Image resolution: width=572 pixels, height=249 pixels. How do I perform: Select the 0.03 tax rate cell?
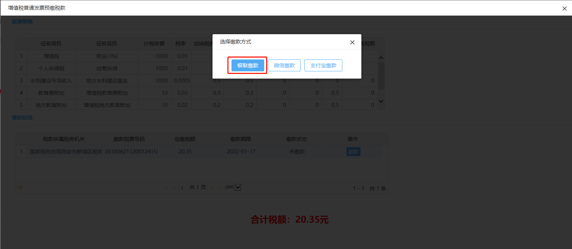[180, 93]
